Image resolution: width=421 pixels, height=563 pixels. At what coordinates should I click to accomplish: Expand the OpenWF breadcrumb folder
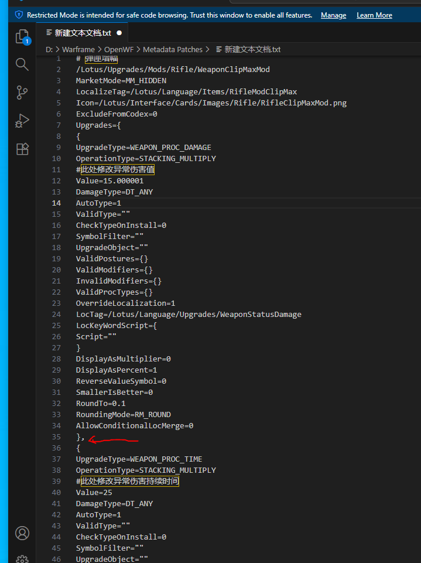coord(119,50)
